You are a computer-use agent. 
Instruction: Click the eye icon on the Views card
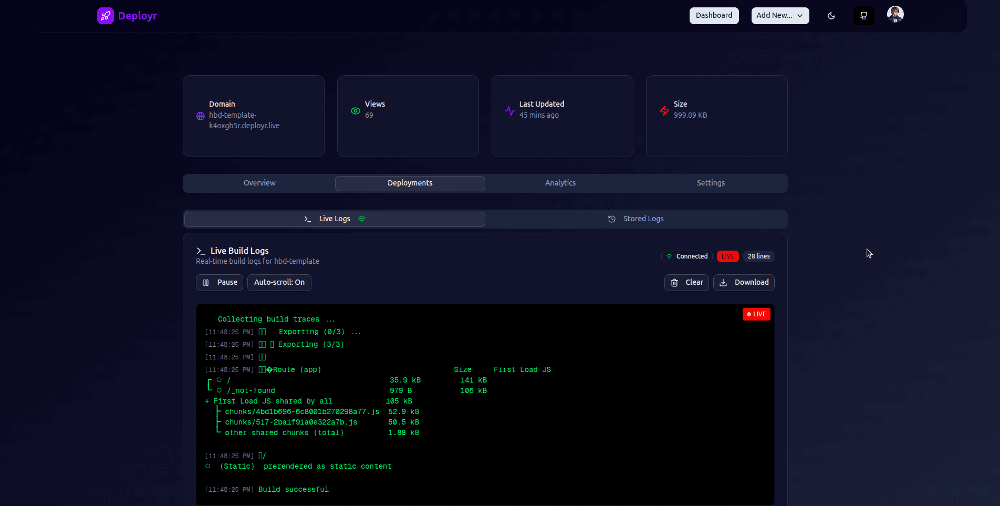click(355, 111)
